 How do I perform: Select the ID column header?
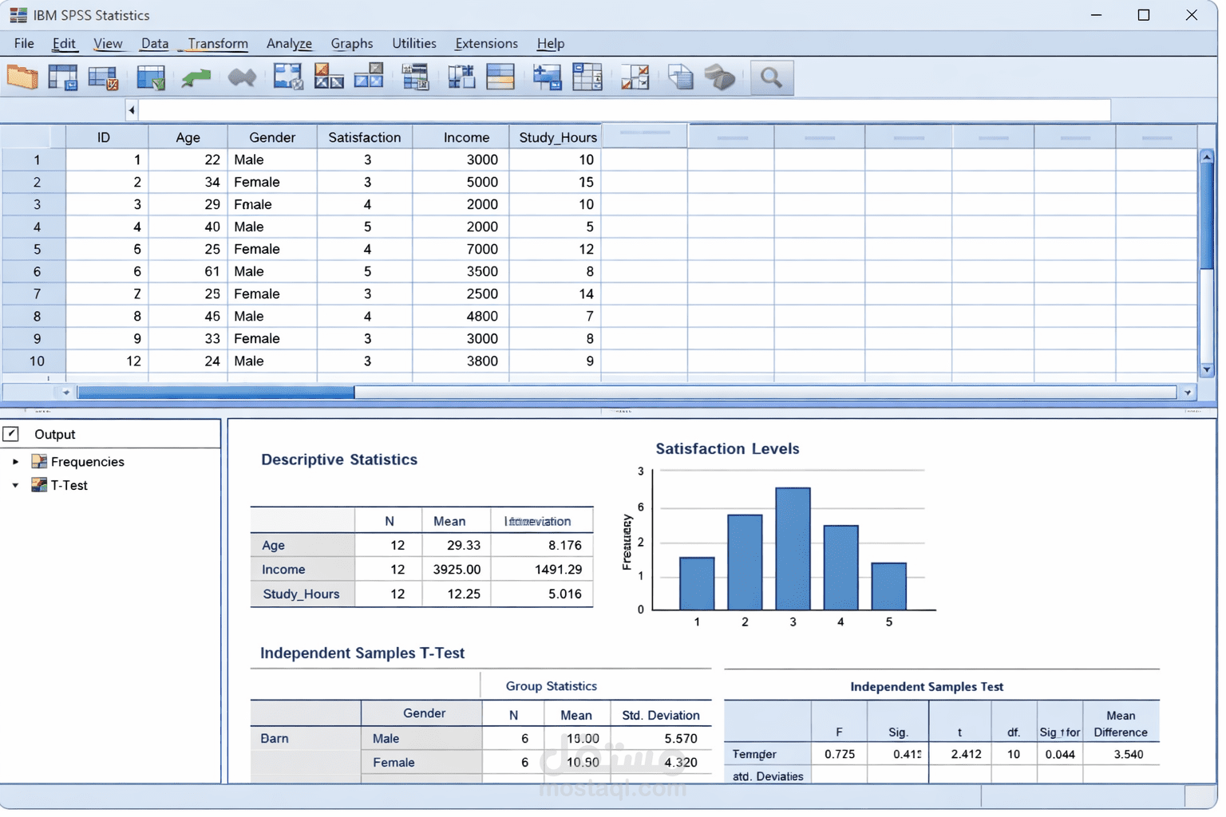[x=106, y=137]
